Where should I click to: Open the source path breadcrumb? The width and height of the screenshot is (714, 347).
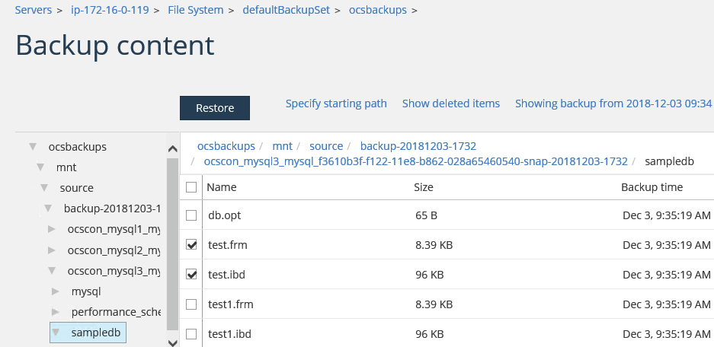[326, 145]
